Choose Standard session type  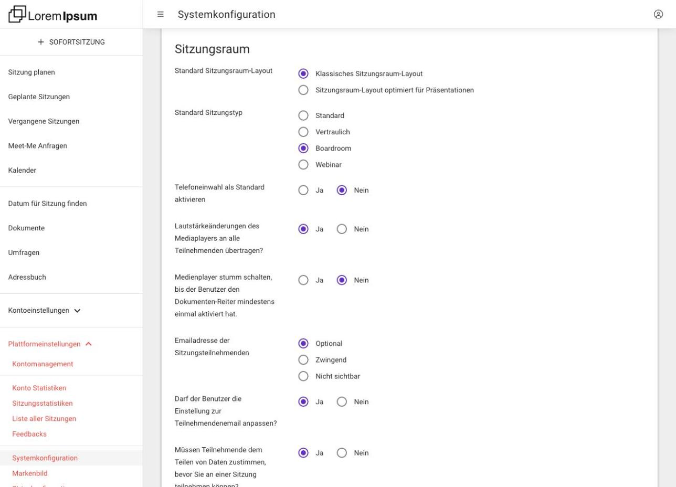point(303,115)
